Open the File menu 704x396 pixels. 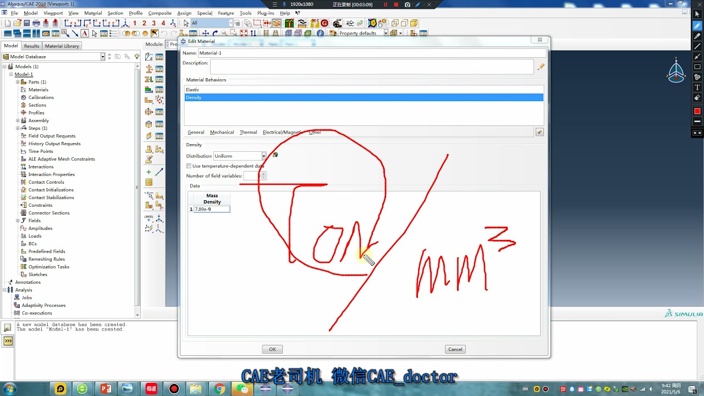tap(14, 13)
